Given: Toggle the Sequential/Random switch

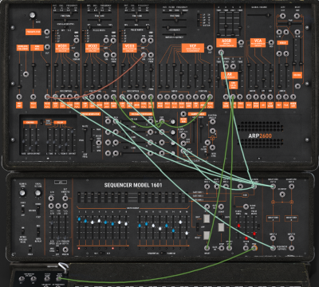Looking at the screenshot, I should pos(163,254).
